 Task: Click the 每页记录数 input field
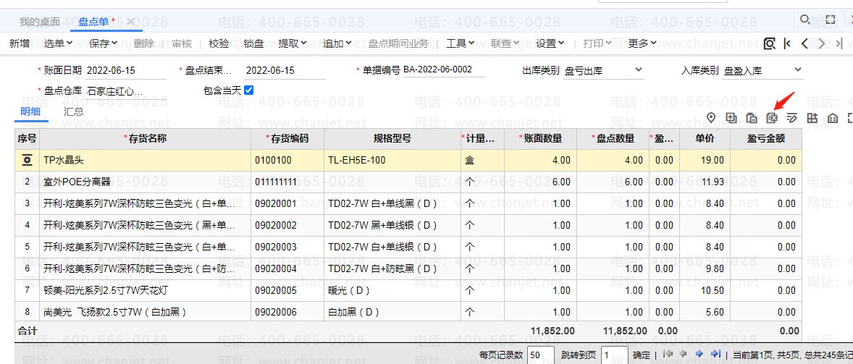tap(541, 355)
